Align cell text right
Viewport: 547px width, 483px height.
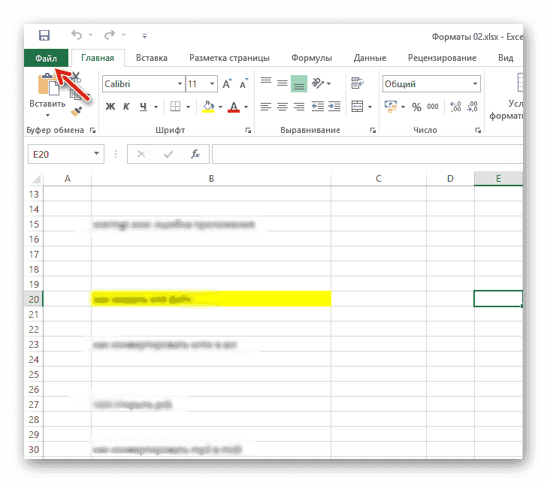coord(299,107)
